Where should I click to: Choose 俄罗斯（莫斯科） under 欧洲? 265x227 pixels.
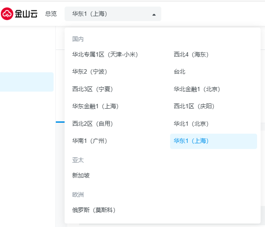click(94, 210)
